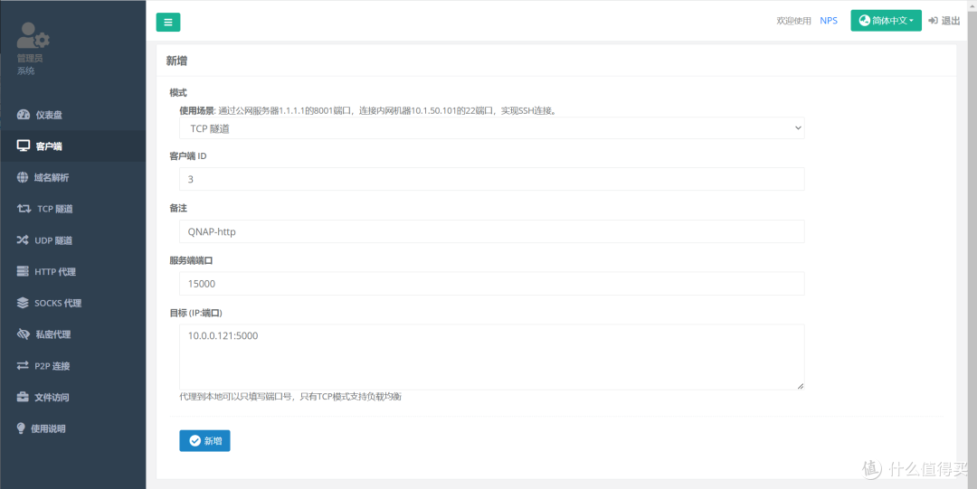Image resolution: width=977 pixels, height=489 pixels.
Task: Click the 退出 logout link
Action: pos(944,21)
